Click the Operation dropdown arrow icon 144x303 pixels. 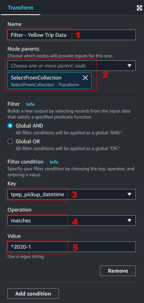pos(129,220)
